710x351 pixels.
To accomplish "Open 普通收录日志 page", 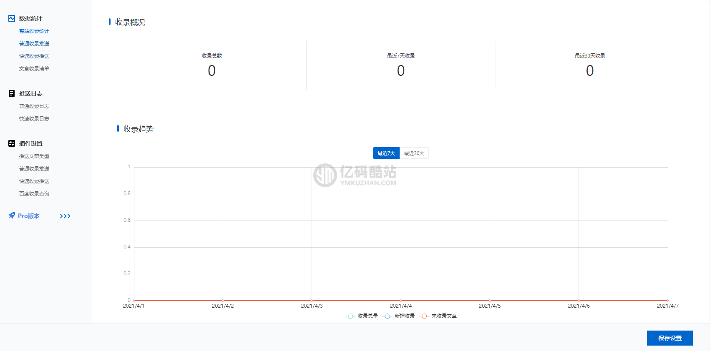I will pyautogui.click(x=34, y=106).
